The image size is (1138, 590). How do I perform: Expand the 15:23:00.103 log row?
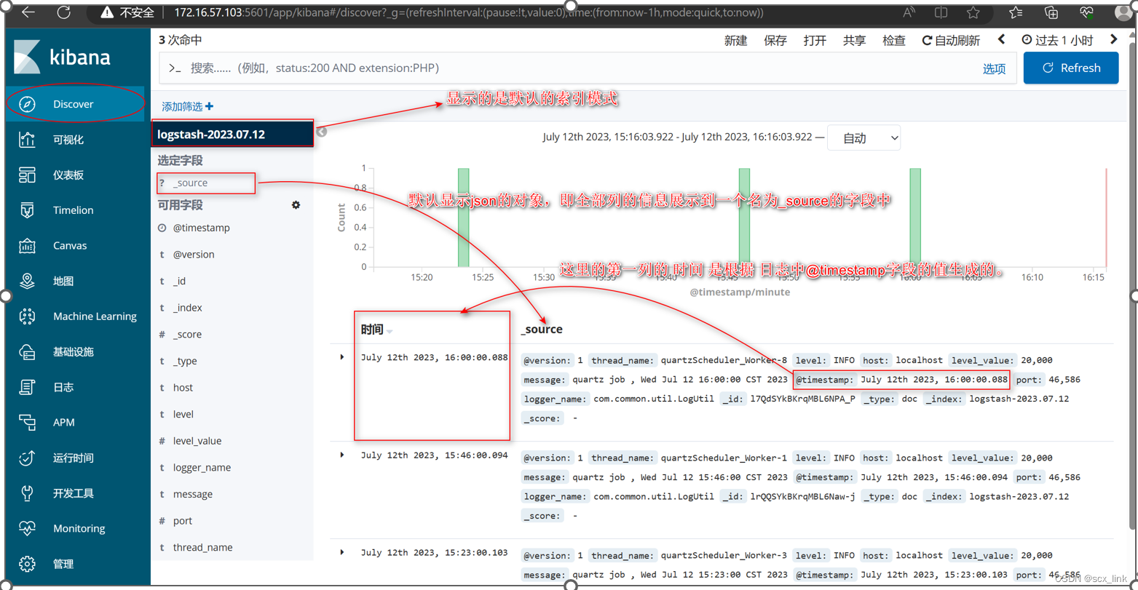click(x=342, y=552)
